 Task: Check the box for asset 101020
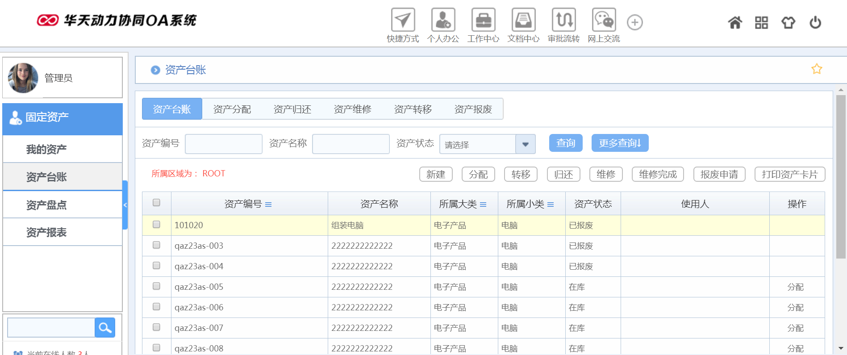point(156,225)
